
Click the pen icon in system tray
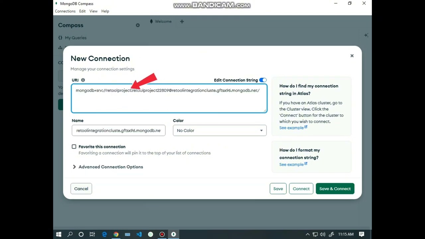click(331, 234)
